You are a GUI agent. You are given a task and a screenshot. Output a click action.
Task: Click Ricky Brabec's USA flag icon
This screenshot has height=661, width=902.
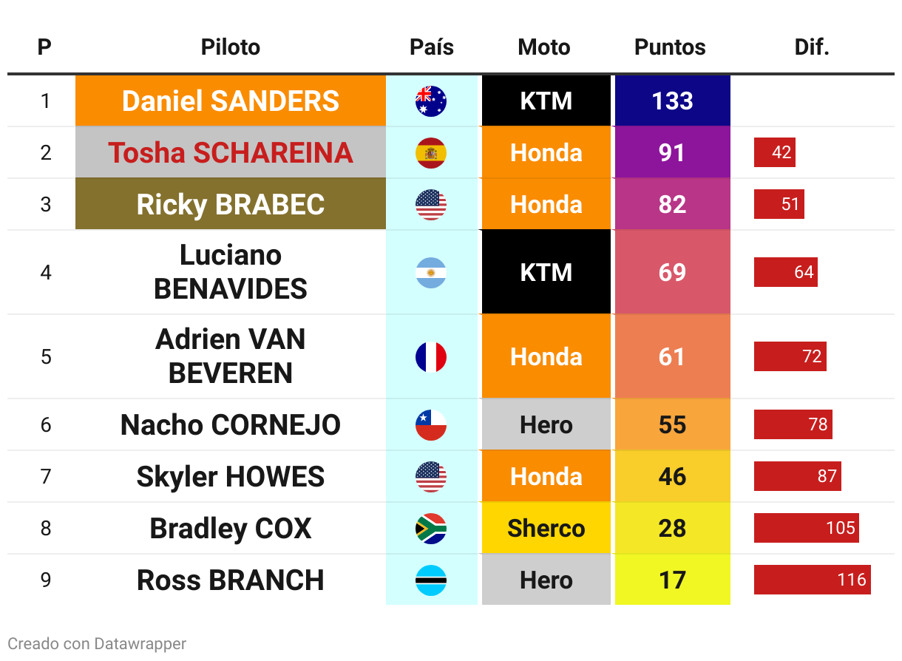(431, 204)
